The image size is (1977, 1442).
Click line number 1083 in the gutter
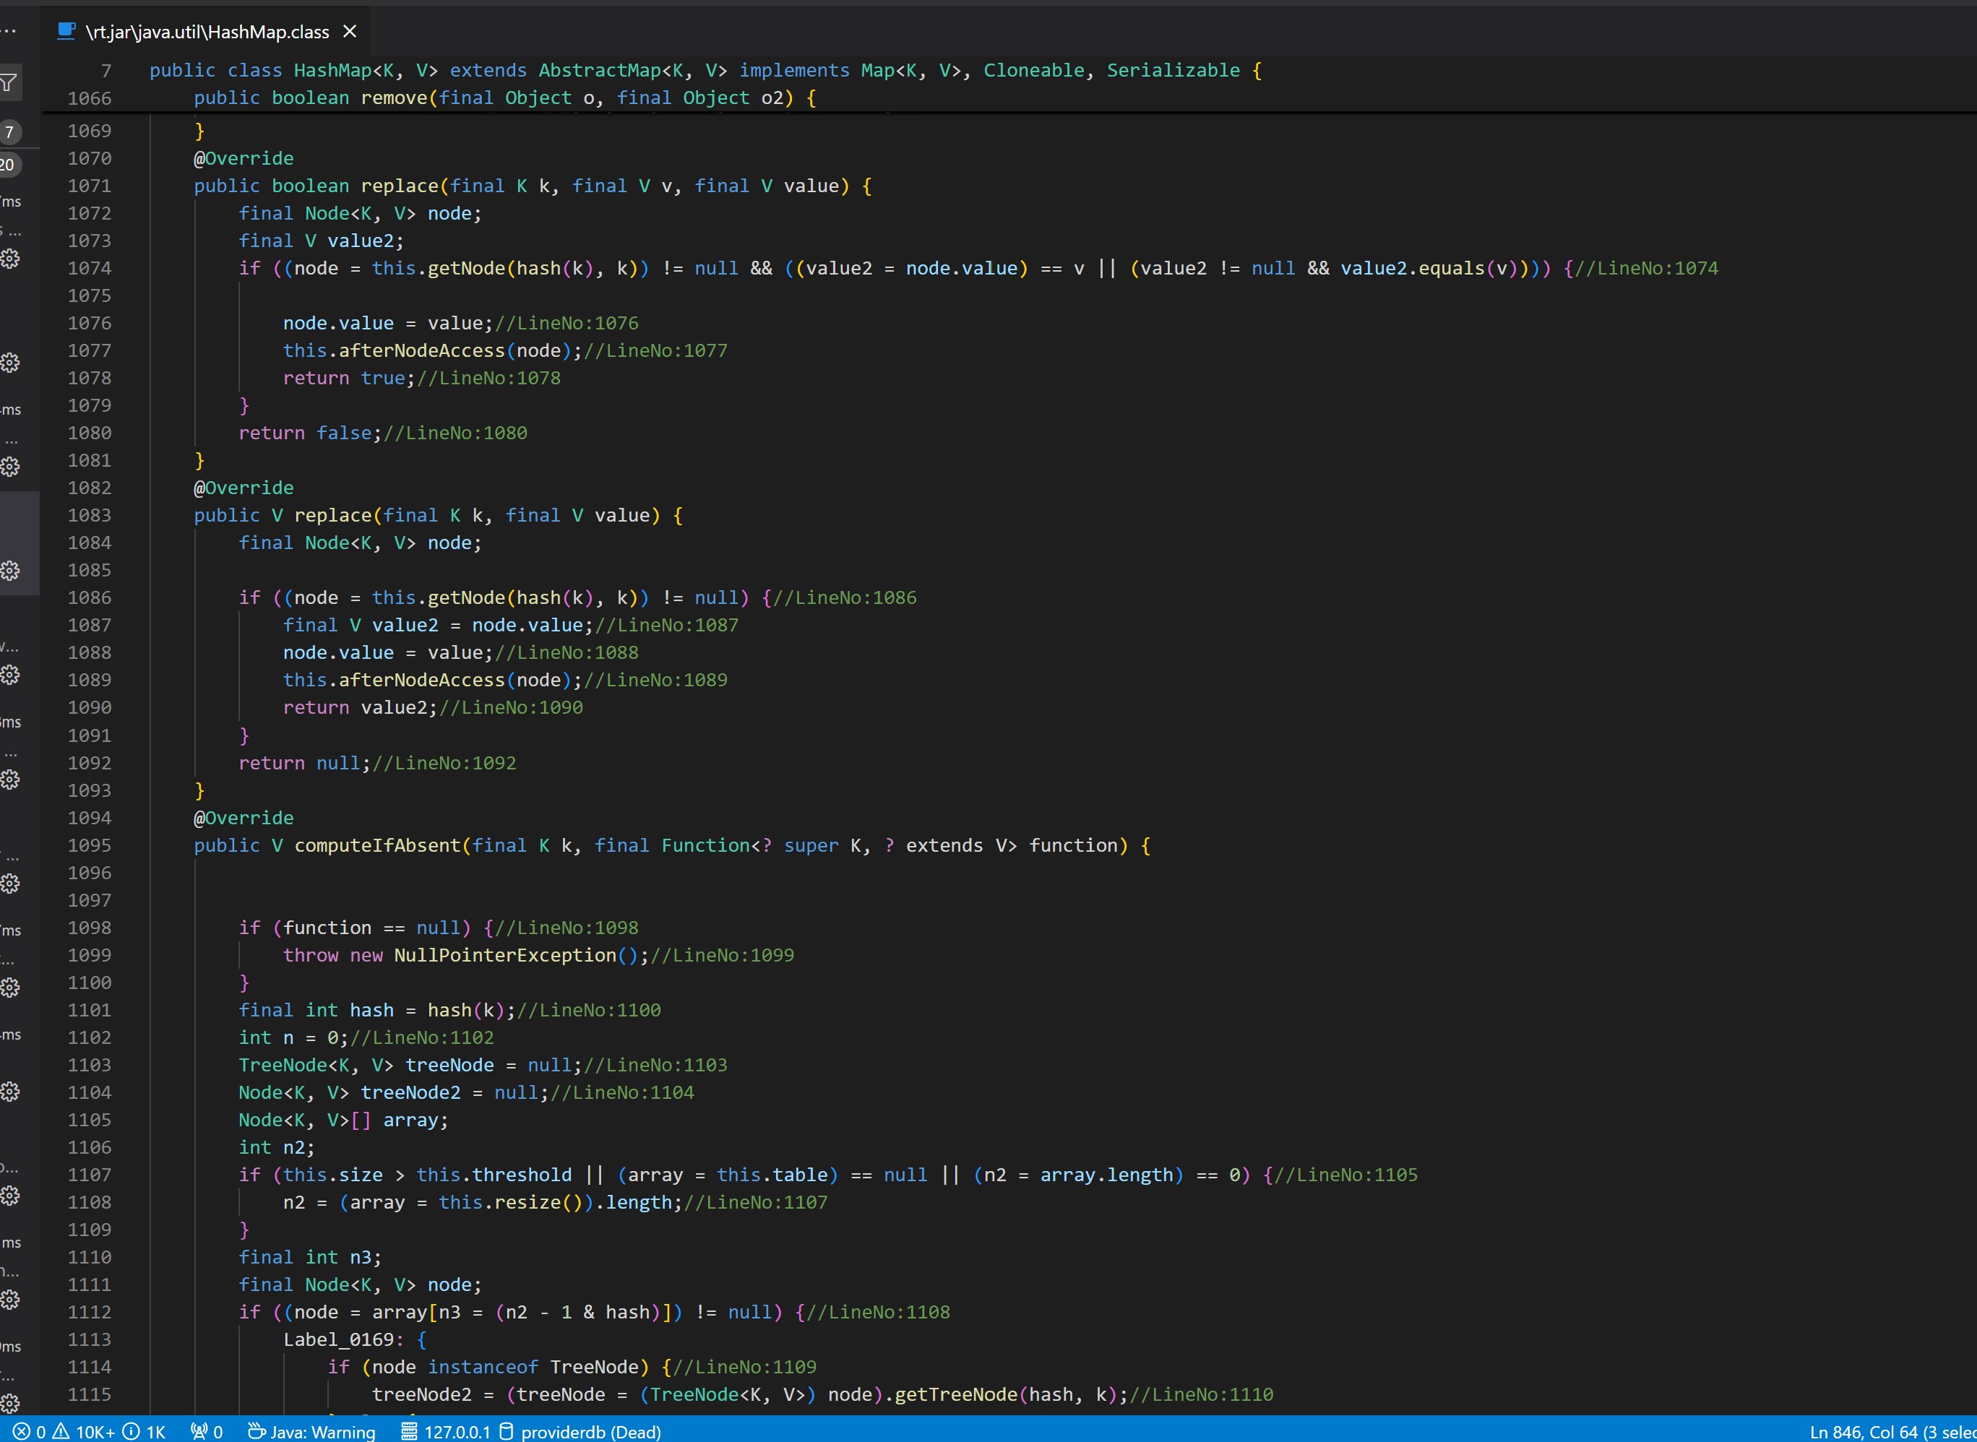[x=89, y=515]
